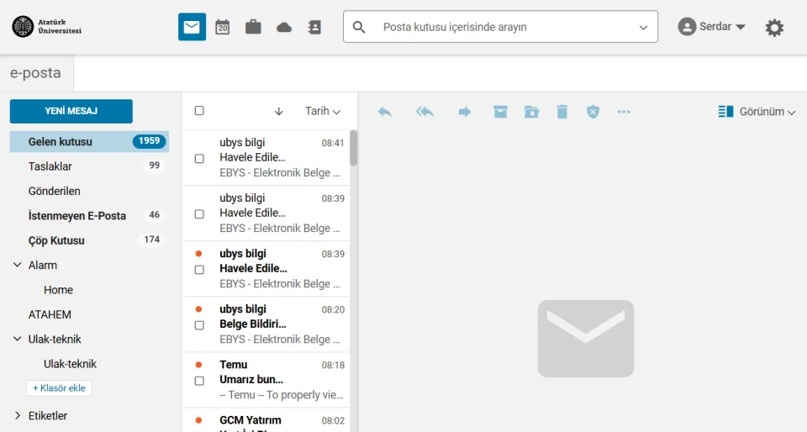
Task: Click the search magnifier icon
Action: click(359, 27)
